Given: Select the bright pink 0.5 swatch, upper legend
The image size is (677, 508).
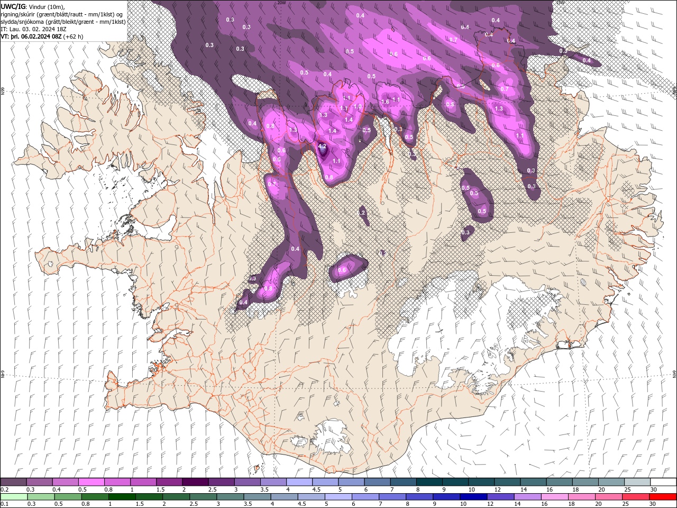Looking at the screenshot, I should click(92, 482).
